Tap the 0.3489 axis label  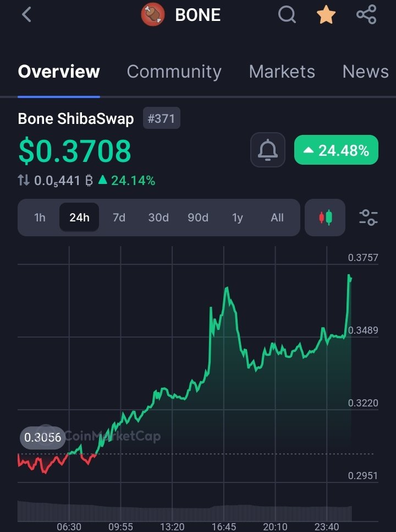coord(363,330)
